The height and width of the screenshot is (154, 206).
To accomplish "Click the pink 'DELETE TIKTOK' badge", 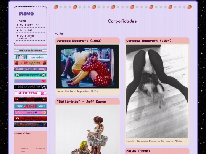I will [x=31, y=93].
